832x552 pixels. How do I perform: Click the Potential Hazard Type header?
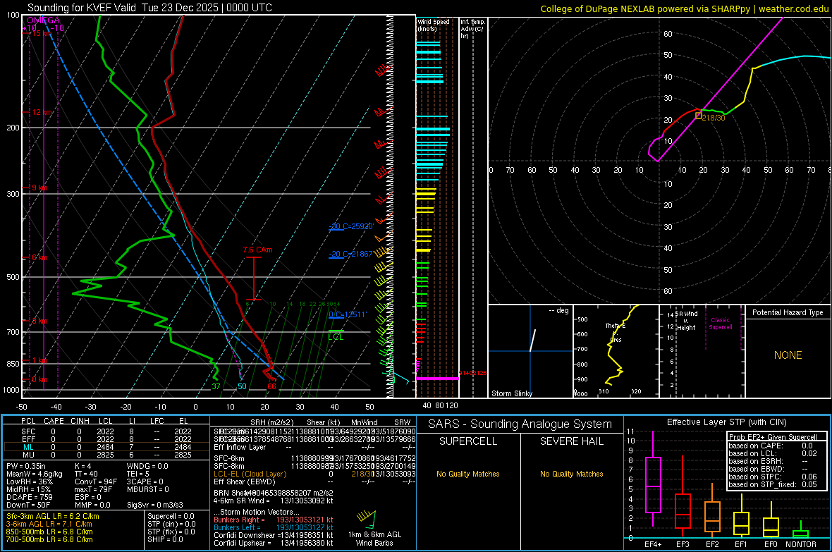click(x=788, y=312)
